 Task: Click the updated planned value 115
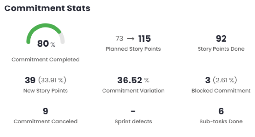click(x=144, y=39)
